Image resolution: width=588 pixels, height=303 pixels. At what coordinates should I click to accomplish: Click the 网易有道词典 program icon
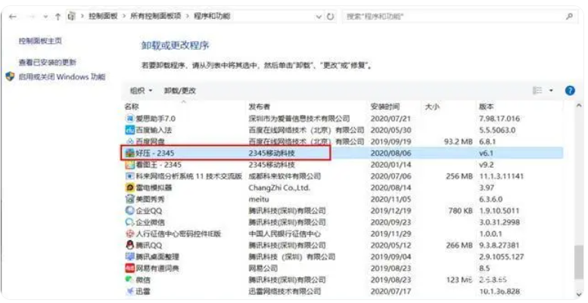[129, 268]
